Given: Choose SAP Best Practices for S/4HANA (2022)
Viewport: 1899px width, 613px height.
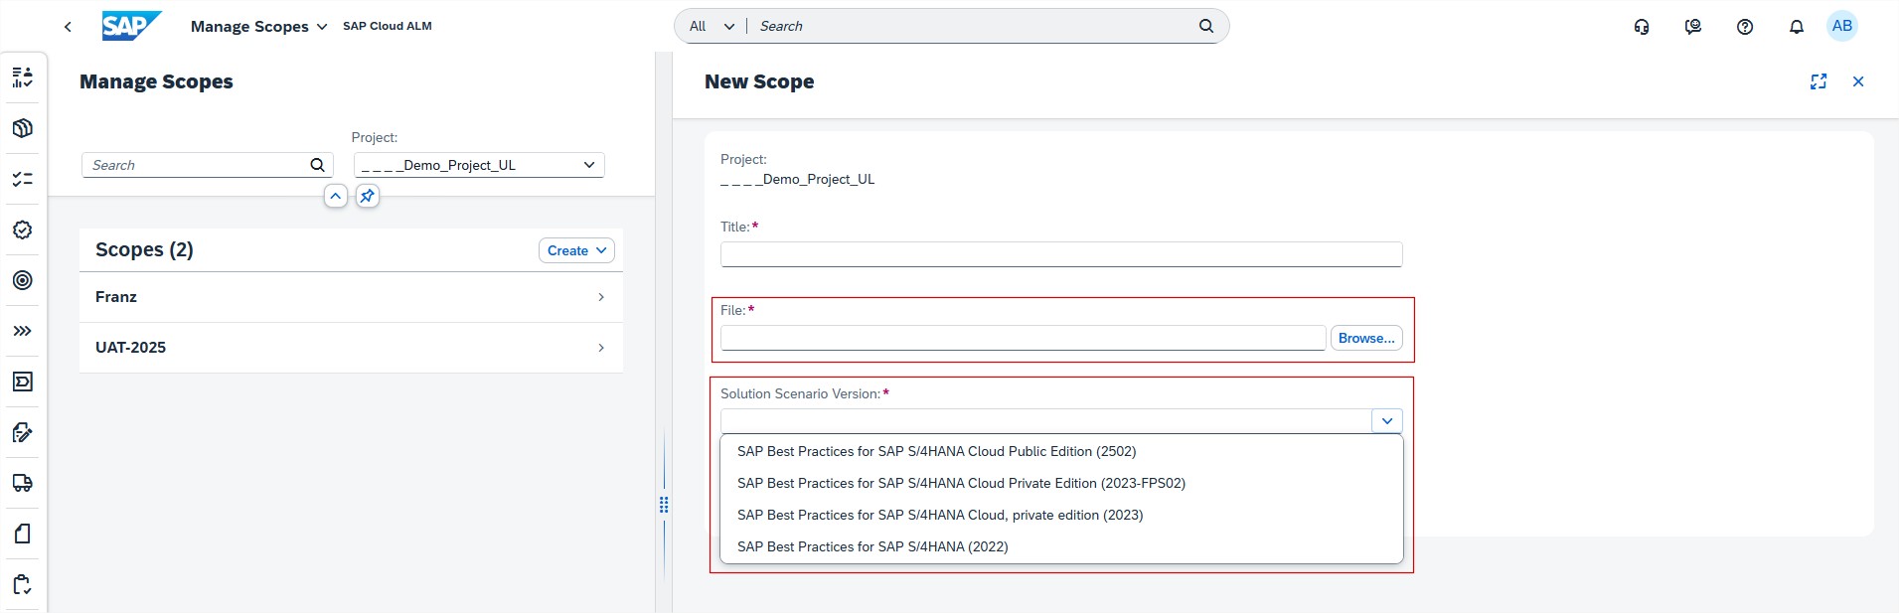Looking at the screenshot, I should point(871,546).
